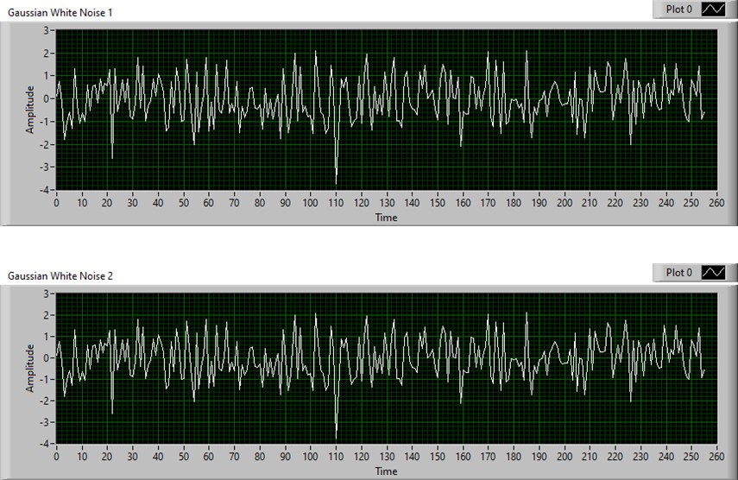Click x-axis tick 200 on Noise 2 graph
Image resolution: width=738 pixels, height=480 pixels.
pos(565,457)
